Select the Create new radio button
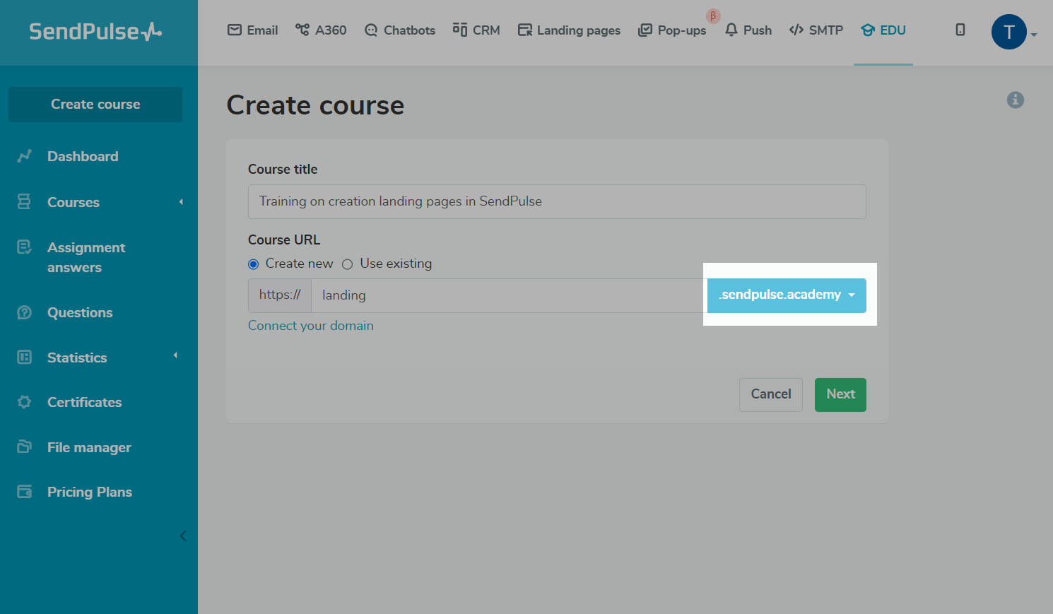Image resolution: width=1053 pixels, height=614 pixels. [253, 264]
